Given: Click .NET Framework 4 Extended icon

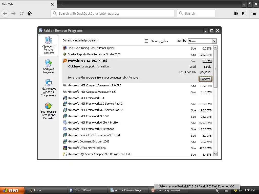Looking at the screenshot, I should tap(64, 129).
